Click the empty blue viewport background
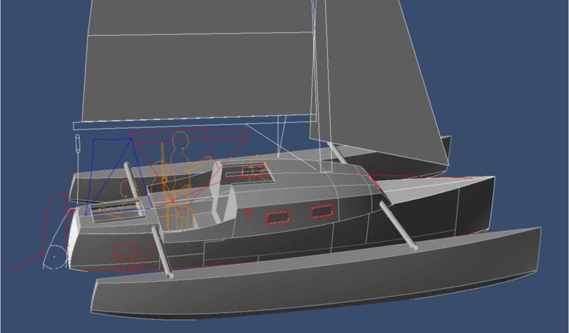Screen dimensions: 569x333 [500, 83]
